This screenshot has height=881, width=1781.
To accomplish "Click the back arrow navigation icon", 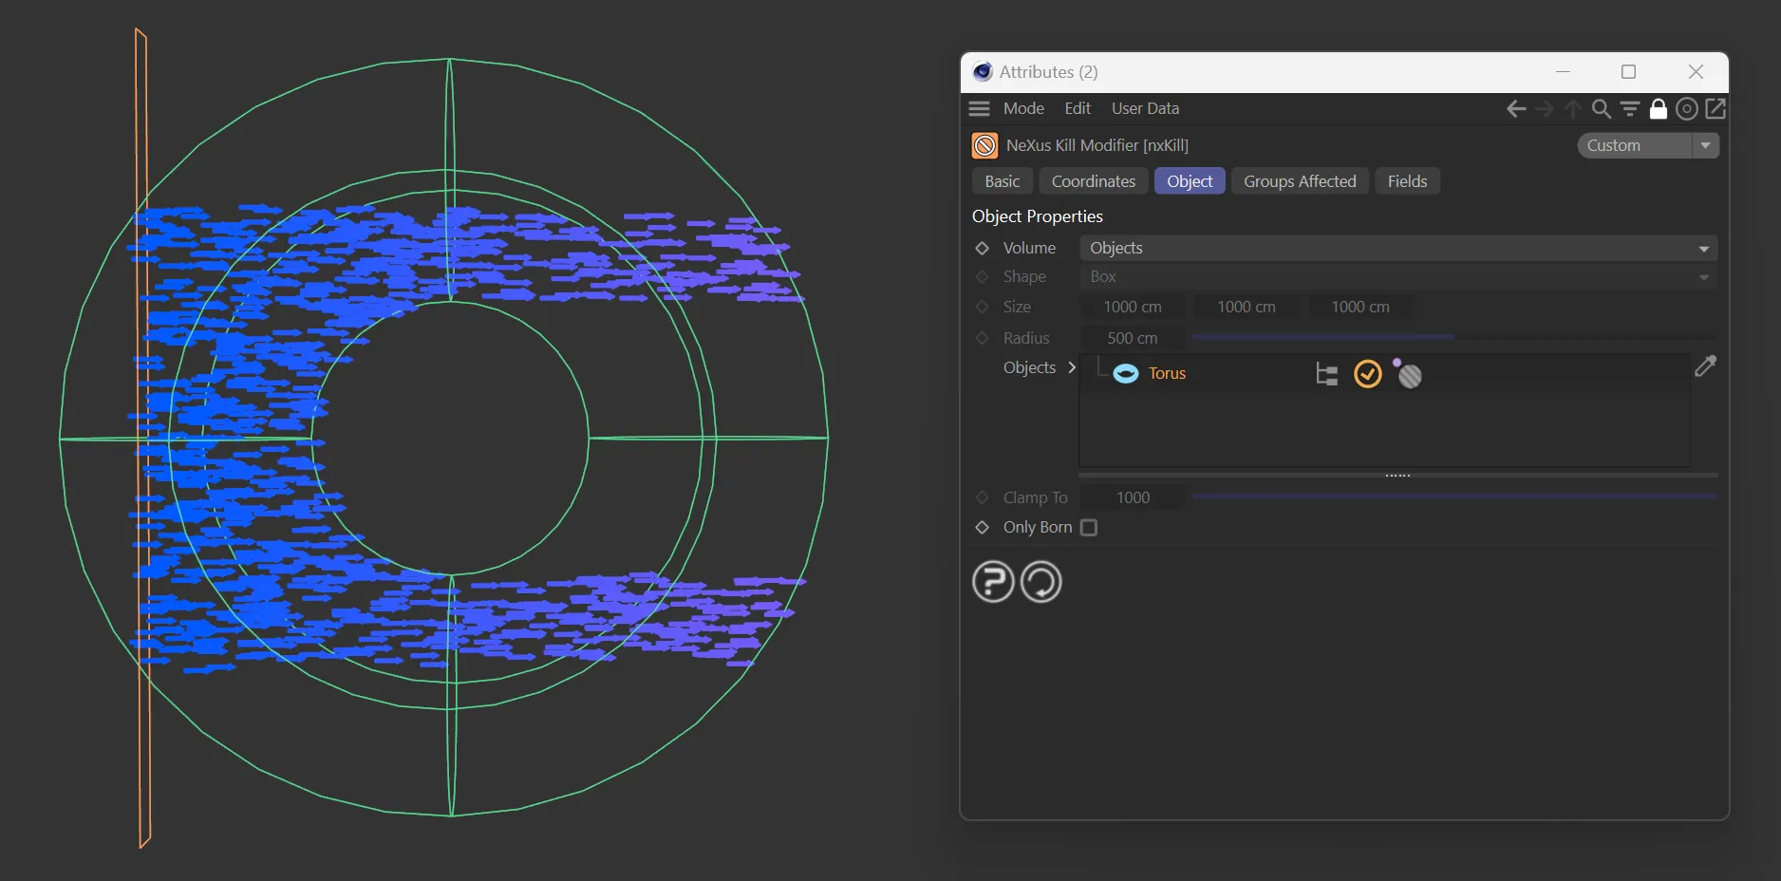I will pyautogui.click(x=1516, y=109).
